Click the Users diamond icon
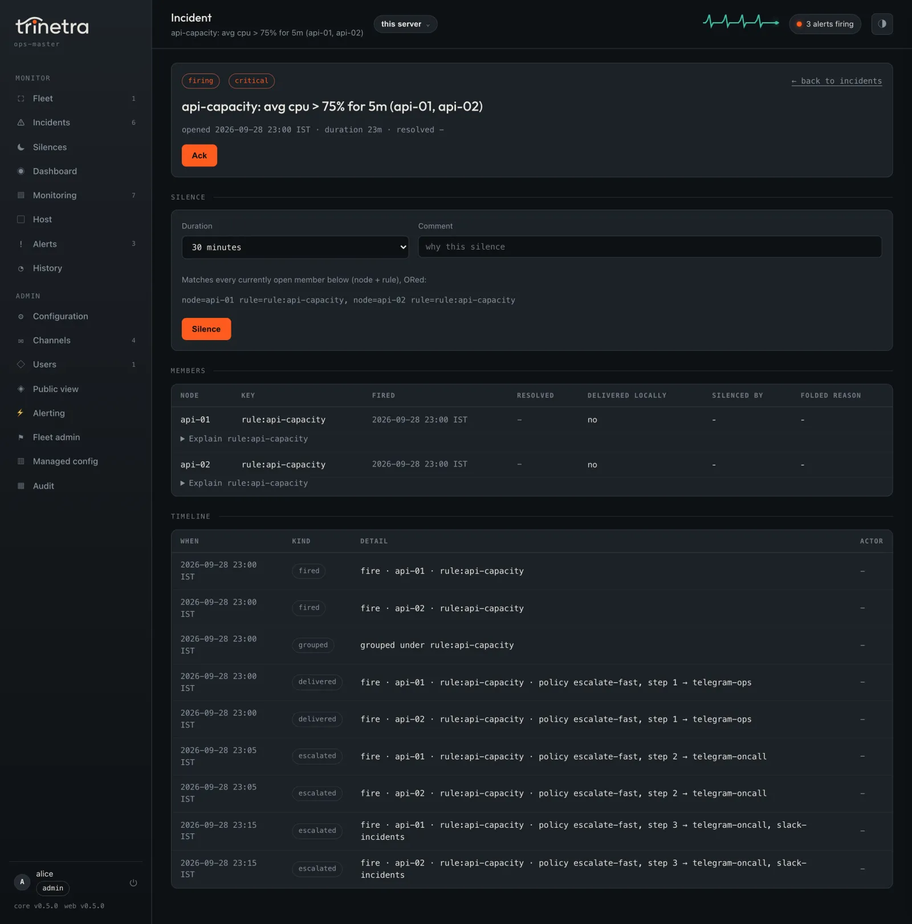The image size is (912, 924). click(x=21, y=365)
